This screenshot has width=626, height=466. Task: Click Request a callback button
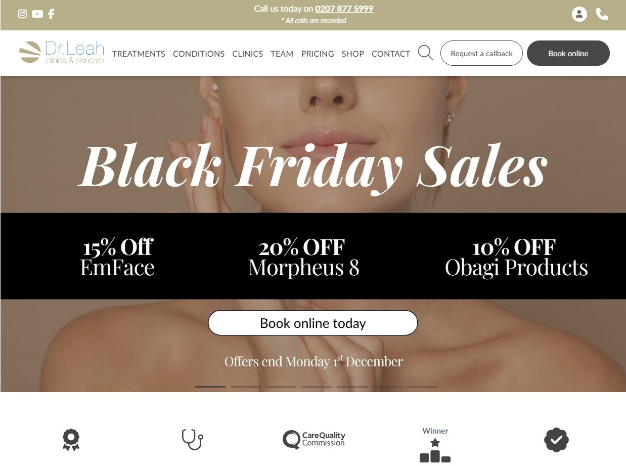pos(481,53)
